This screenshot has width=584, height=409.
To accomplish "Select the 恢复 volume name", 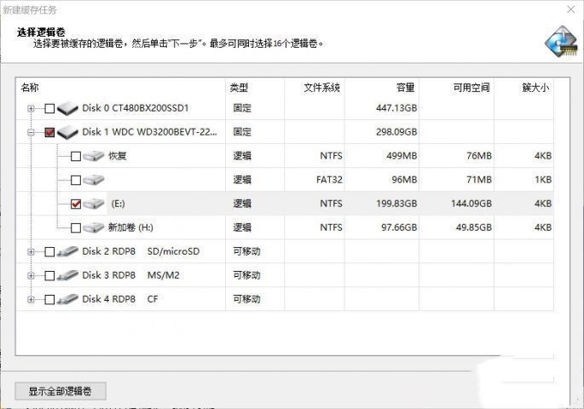I will tap(118, 156).
